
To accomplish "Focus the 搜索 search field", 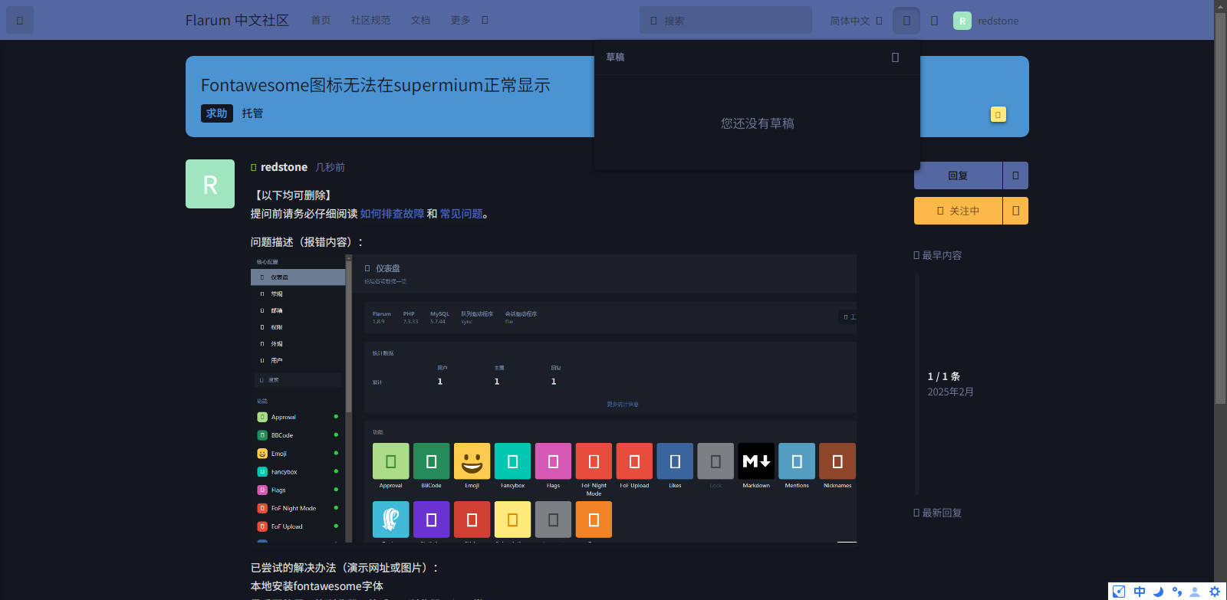I will (x=725, y=21).
